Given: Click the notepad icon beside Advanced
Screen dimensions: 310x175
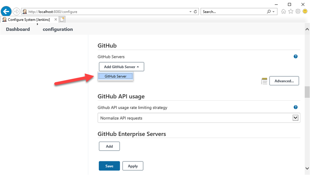Looking at the screenshot, I should (x=264, y=81).
